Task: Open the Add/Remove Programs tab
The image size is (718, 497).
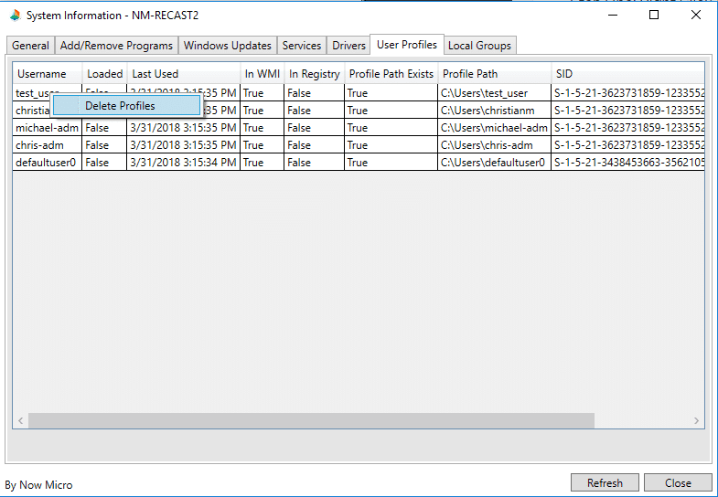Action: pyautogui.click(x=116, y=46)
